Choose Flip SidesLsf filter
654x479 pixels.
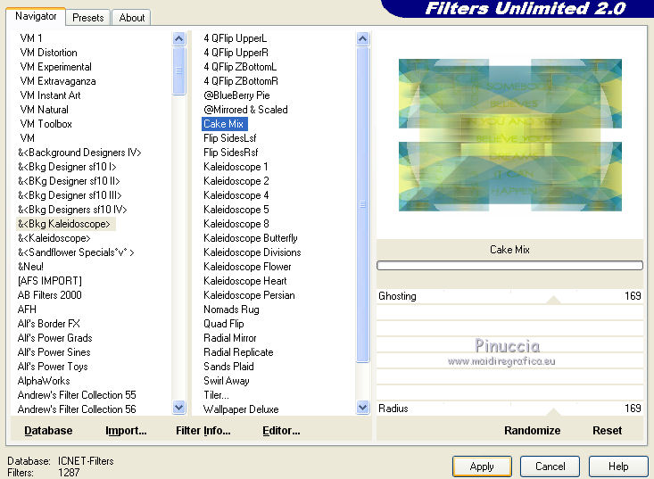click(x=230, y=138)
